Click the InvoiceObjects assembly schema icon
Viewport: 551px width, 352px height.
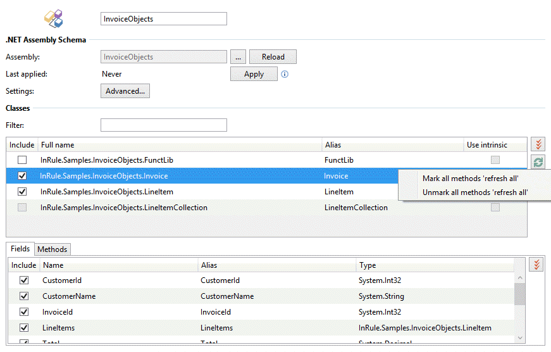click(x=53, y=18)
